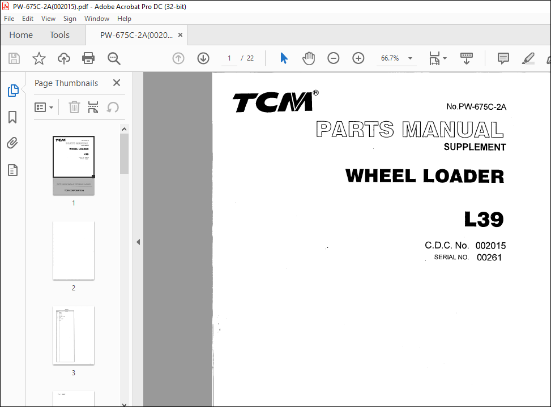Click the Page Thumbnails panel title

(66, 83)
